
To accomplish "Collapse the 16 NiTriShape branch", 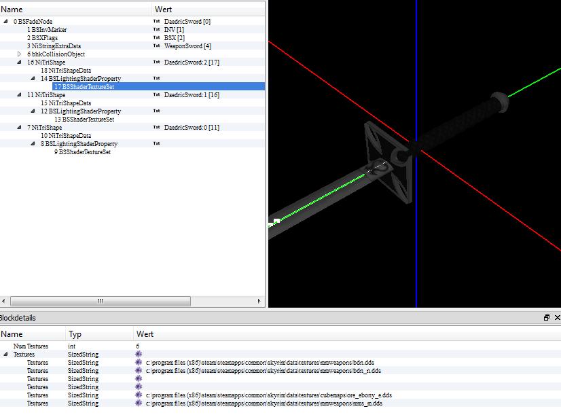I will tap(20, 62).
